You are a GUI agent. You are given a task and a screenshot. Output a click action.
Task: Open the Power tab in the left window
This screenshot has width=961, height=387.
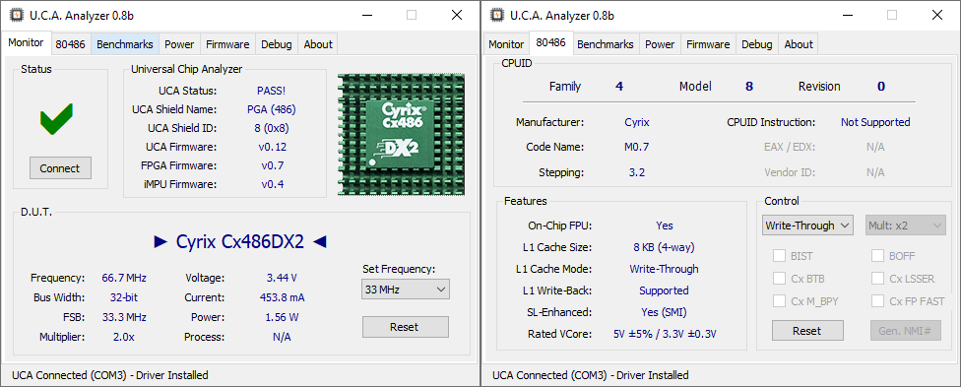pos(179,44)
